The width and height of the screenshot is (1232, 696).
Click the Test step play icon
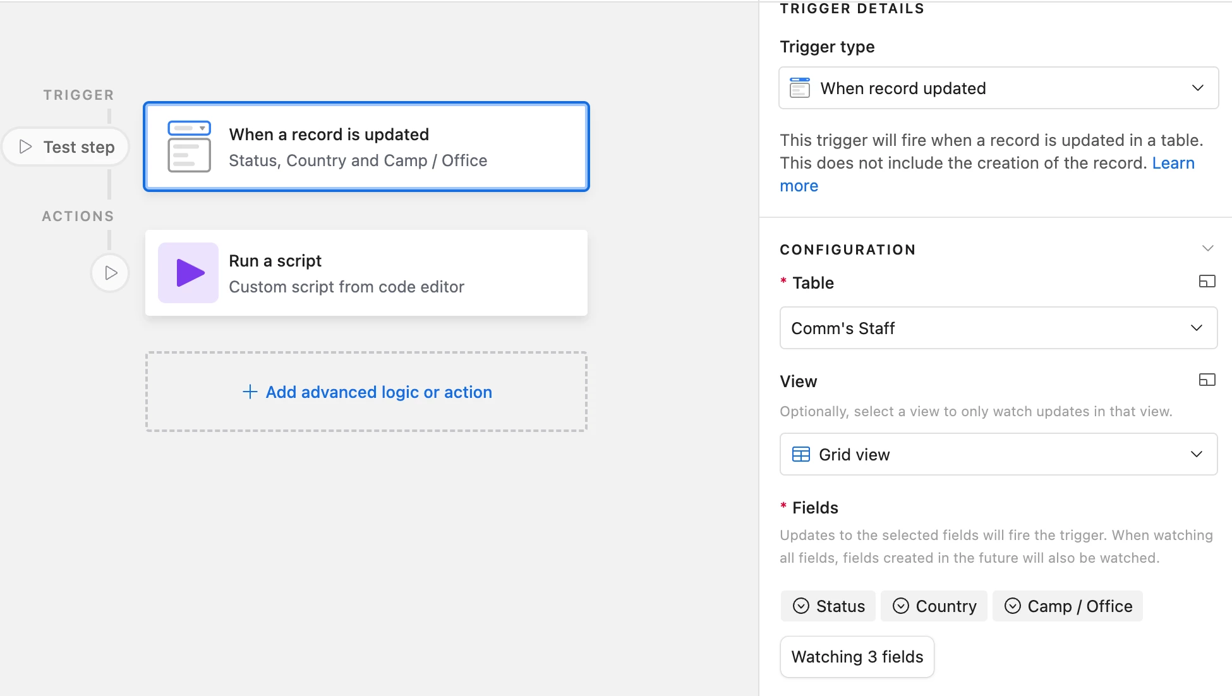point(26,147)
